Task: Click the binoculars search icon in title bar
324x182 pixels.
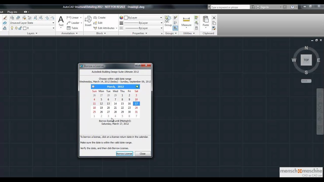Action: [x=253, y=7]
